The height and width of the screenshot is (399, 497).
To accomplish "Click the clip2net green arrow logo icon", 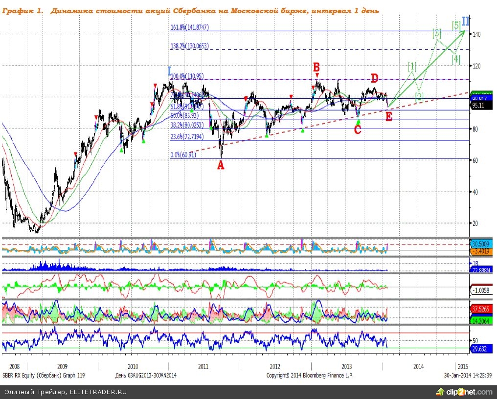I will point(440,392).
